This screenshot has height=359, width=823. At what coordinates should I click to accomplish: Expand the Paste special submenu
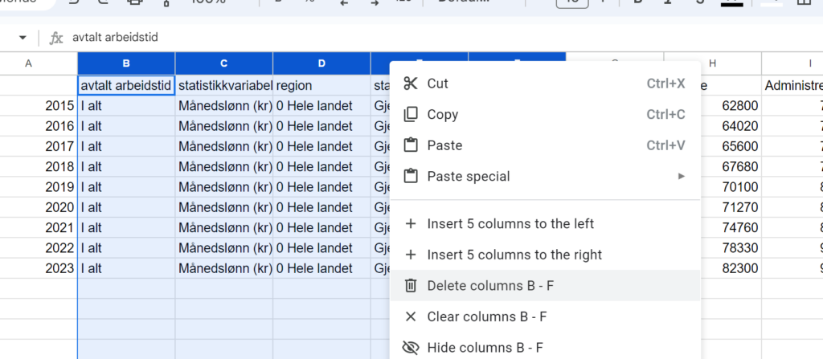click(x=546, y=177)
